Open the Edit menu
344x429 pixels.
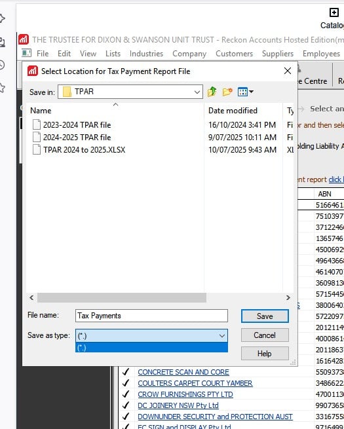pos(64,53)
